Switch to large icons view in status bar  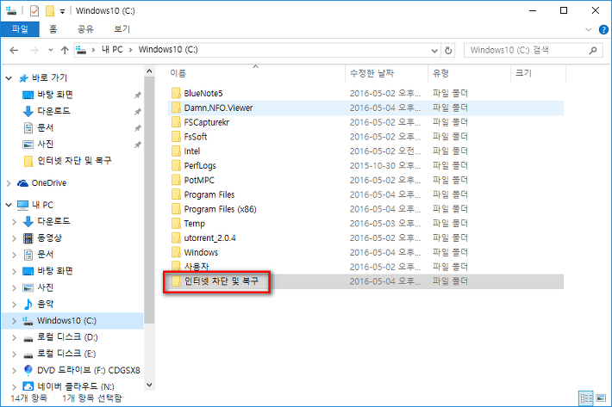pos(601,398)
